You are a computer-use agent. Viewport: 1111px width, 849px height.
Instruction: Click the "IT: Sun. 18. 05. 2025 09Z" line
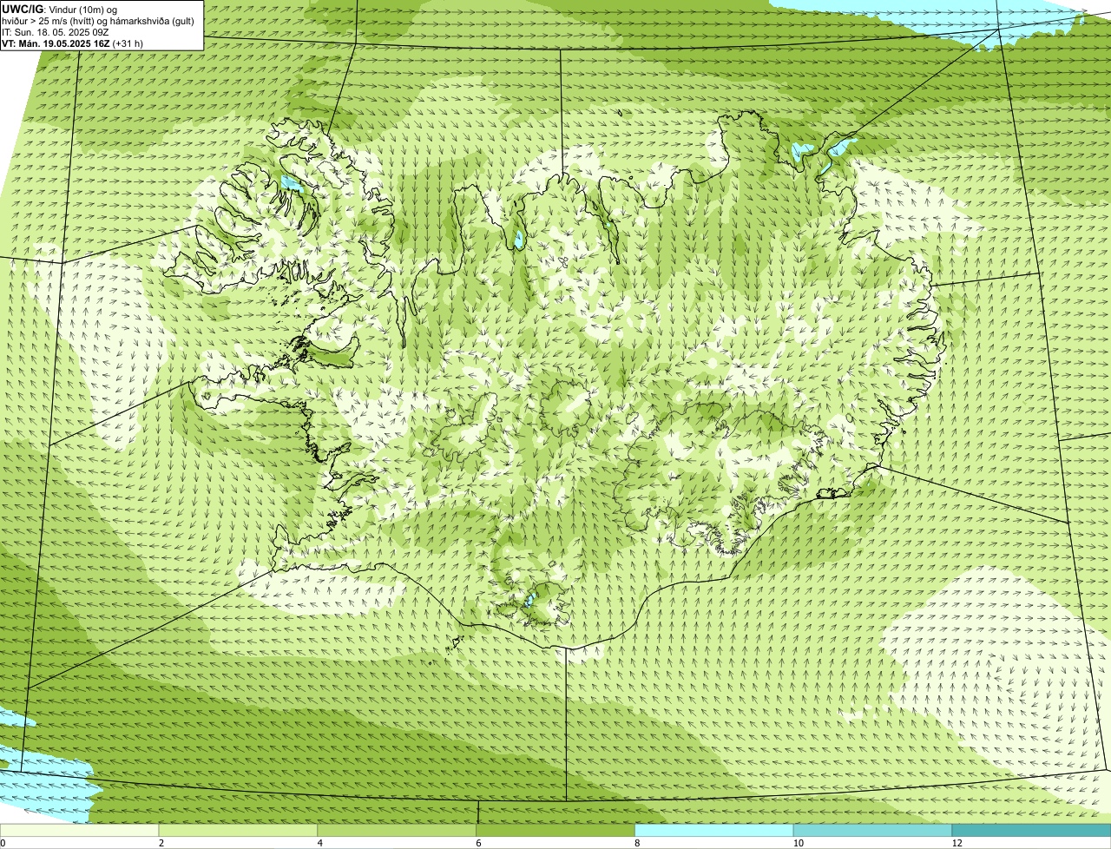(x=55, y=32)
